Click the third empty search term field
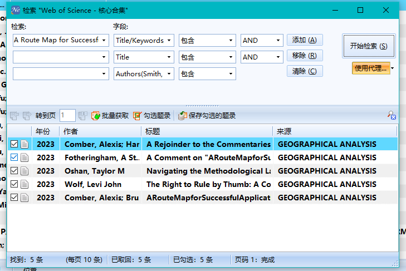 coord(56,74)
